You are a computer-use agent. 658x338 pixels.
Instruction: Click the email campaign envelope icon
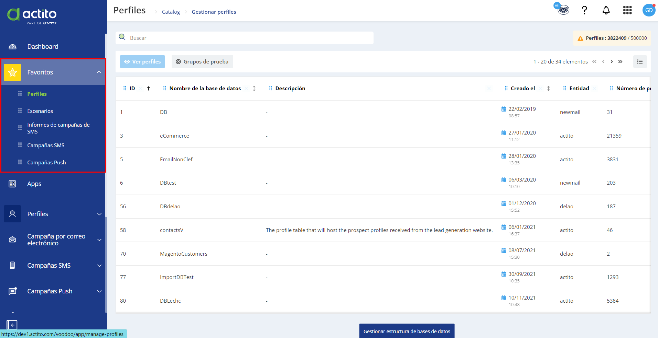[12, 240]
